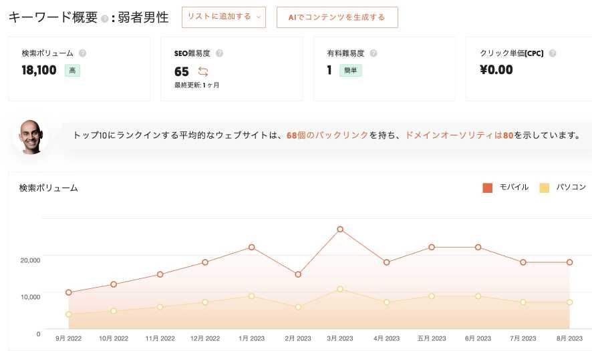Click the mobile data point for 3月 2023

click(x=340, y=230)
